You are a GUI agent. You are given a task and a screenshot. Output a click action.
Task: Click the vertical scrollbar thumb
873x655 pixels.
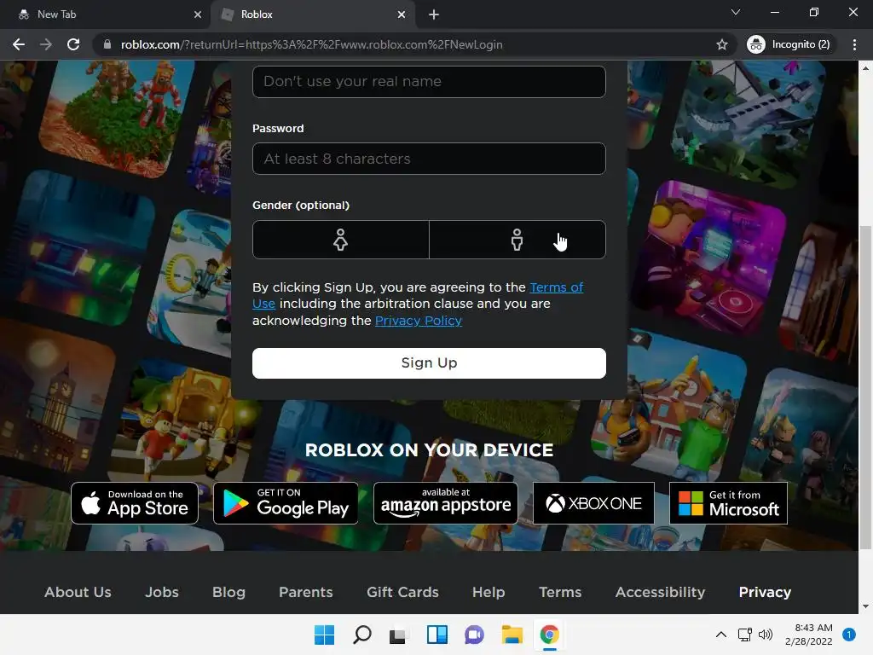click(866, 387)
